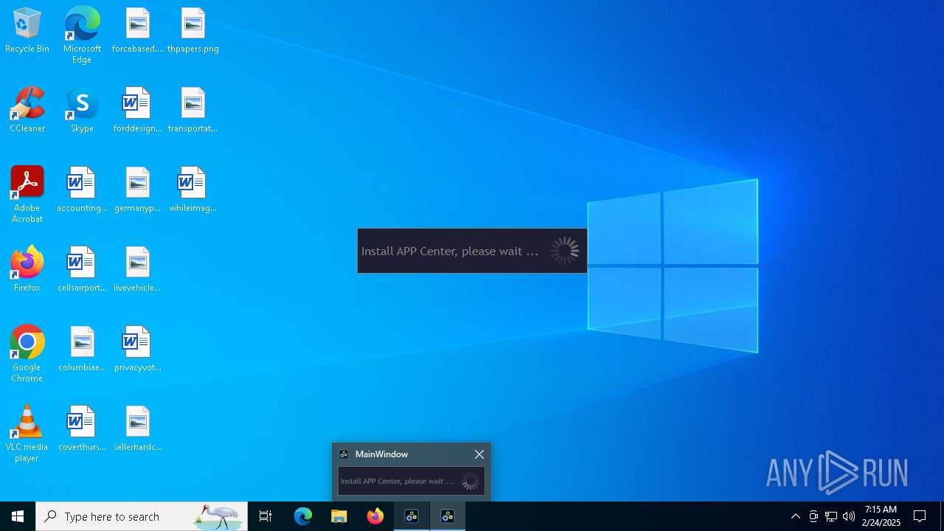Launch Edge from the taskbar
This screenshot has height=531, width=944.
click(x=303, y=516)
